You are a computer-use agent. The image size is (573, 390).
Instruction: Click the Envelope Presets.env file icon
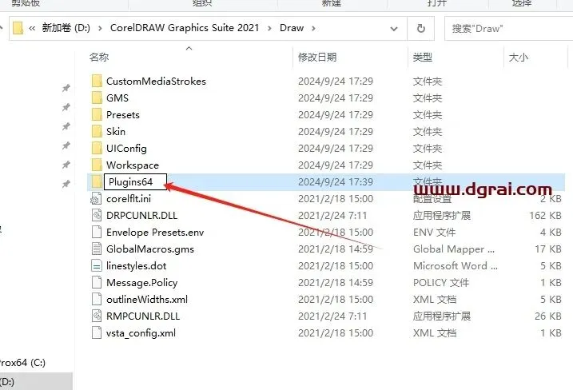(97, 232)
